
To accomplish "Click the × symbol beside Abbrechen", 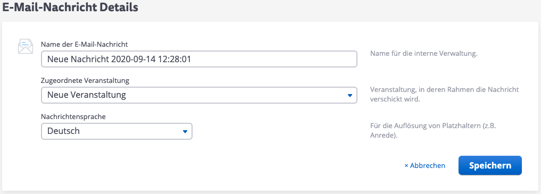I will tap(406, 166).
